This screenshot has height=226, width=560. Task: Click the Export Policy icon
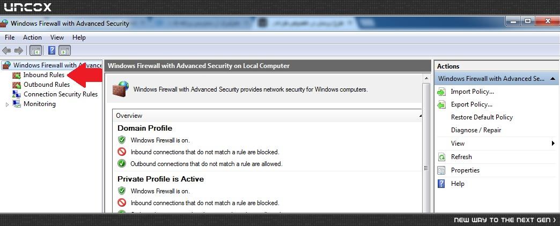[441, 104]
